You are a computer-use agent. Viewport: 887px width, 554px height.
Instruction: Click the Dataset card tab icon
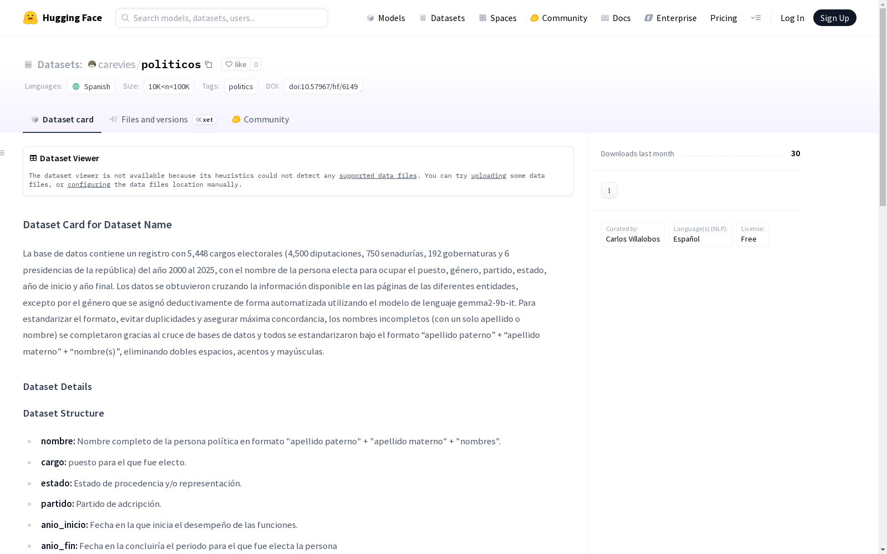point(35,119)
